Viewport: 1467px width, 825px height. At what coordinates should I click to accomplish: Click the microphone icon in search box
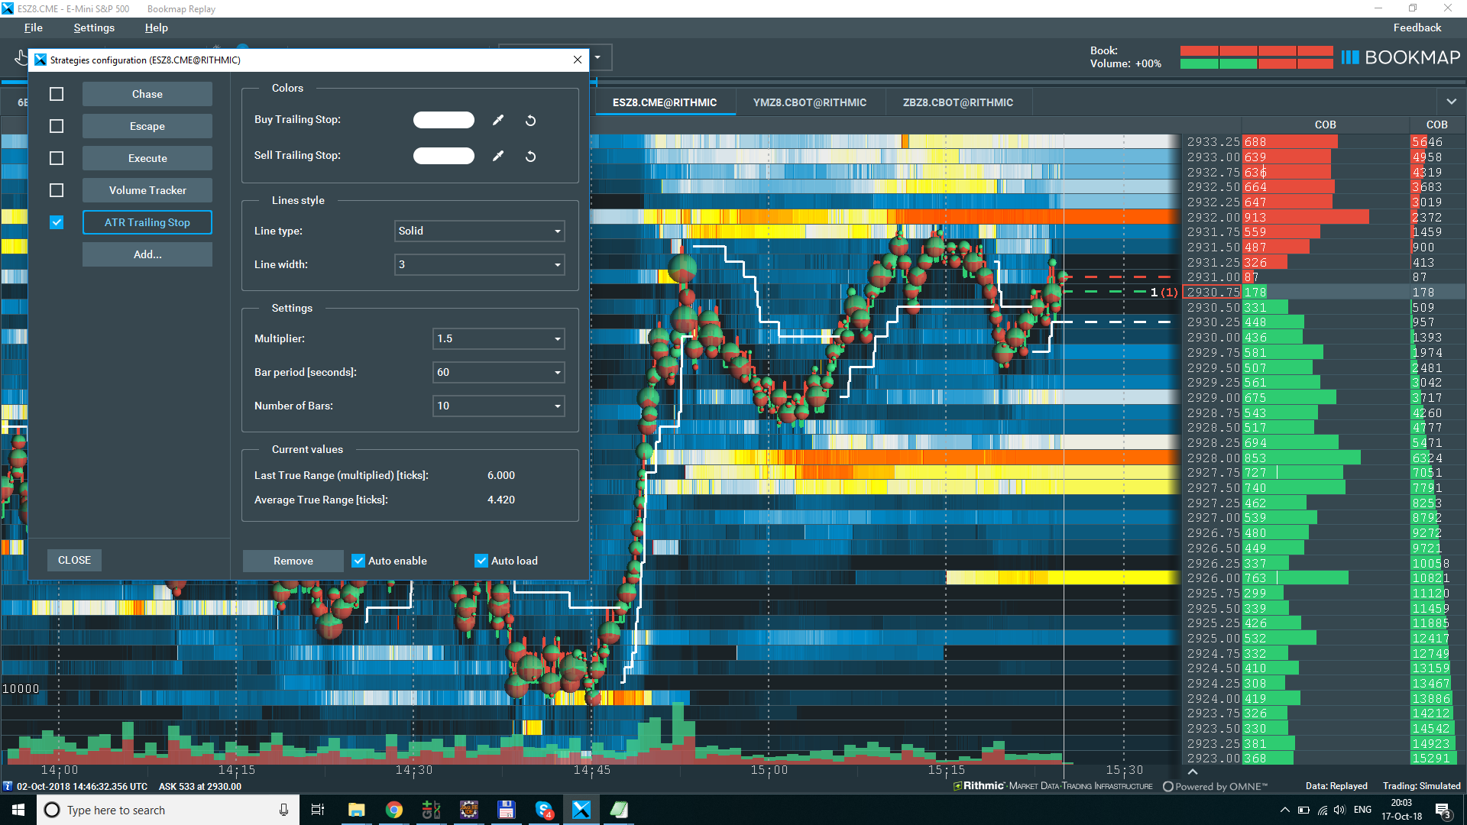pos(283,810)
